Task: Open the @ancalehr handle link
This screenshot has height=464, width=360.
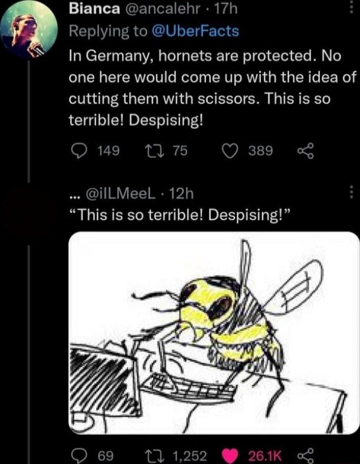Action: tap(161, 9)
